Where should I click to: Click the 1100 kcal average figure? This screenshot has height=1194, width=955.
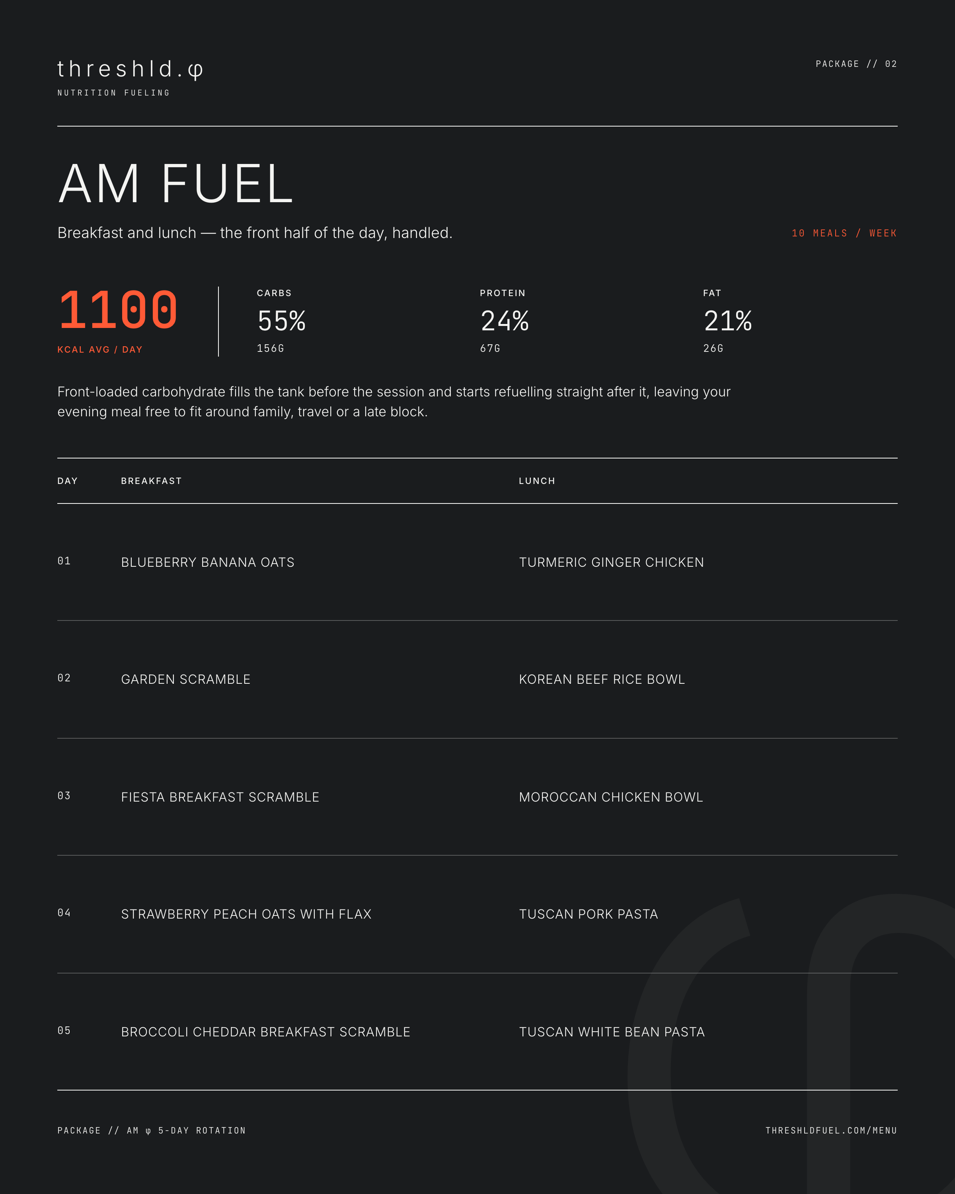tap(118, 310)
